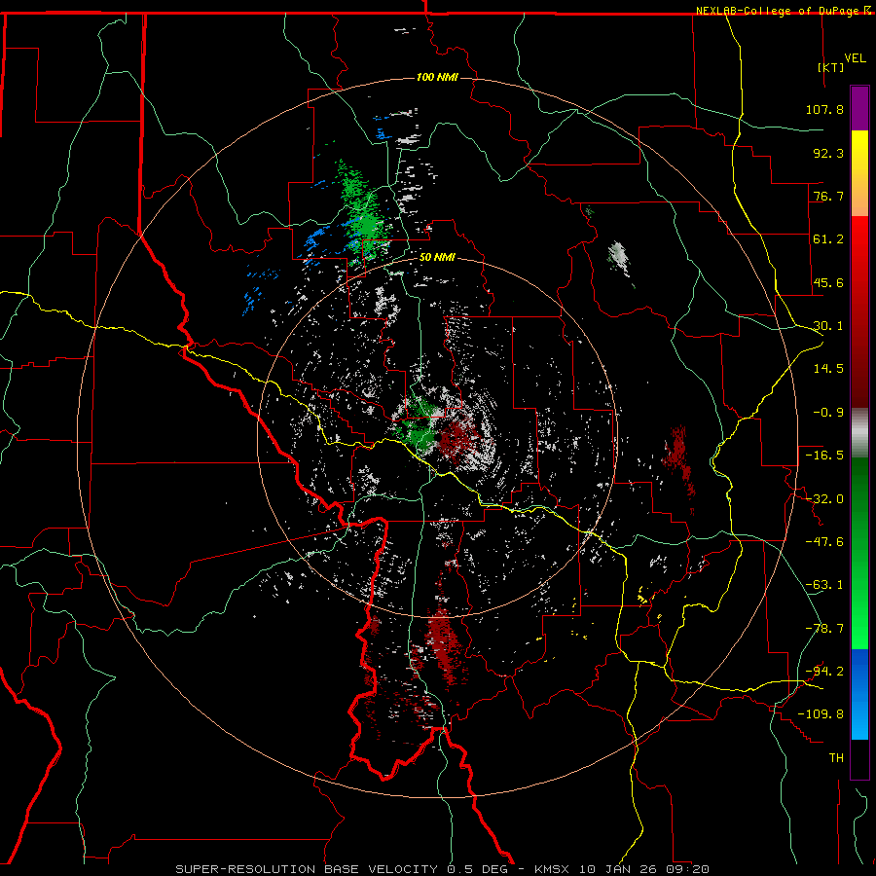Click the TH threshold legend label
876x876 pixels.
pos(836,758)
